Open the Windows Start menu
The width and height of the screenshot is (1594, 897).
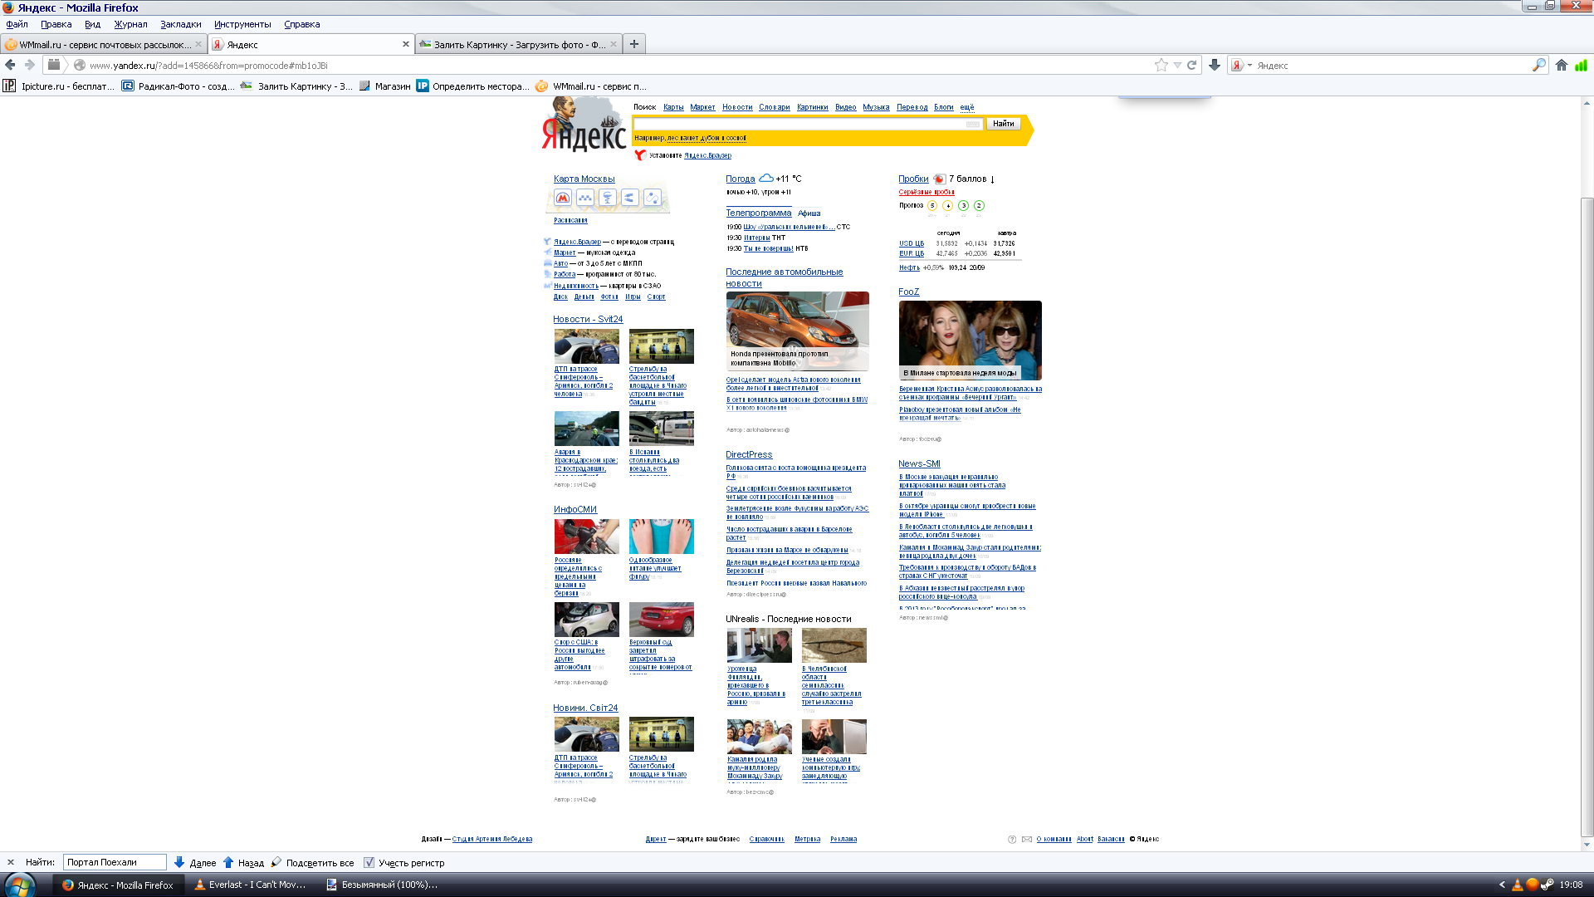coord(19,885)
